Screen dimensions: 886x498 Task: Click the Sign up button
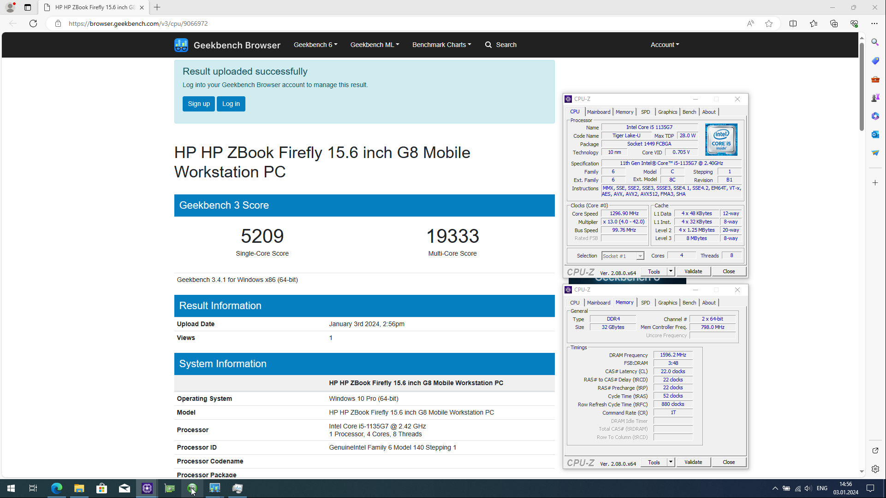[x=199, y=104]
